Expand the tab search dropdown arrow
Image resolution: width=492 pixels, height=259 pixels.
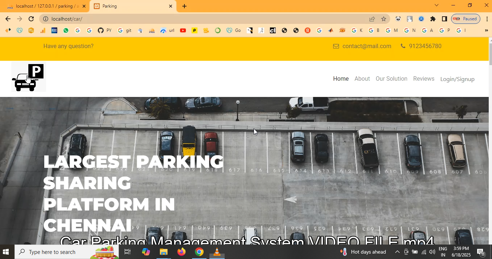pos(437,5)
